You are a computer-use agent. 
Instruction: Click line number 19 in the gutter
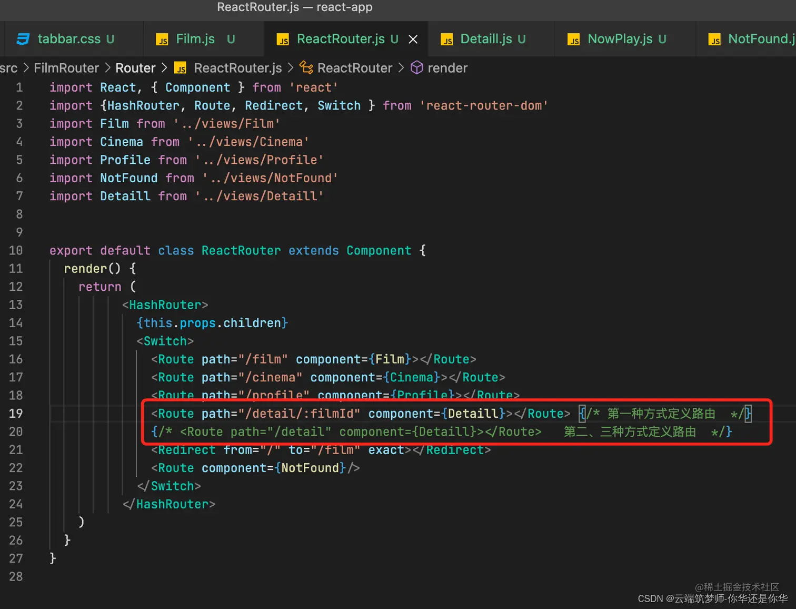[16, 414]
